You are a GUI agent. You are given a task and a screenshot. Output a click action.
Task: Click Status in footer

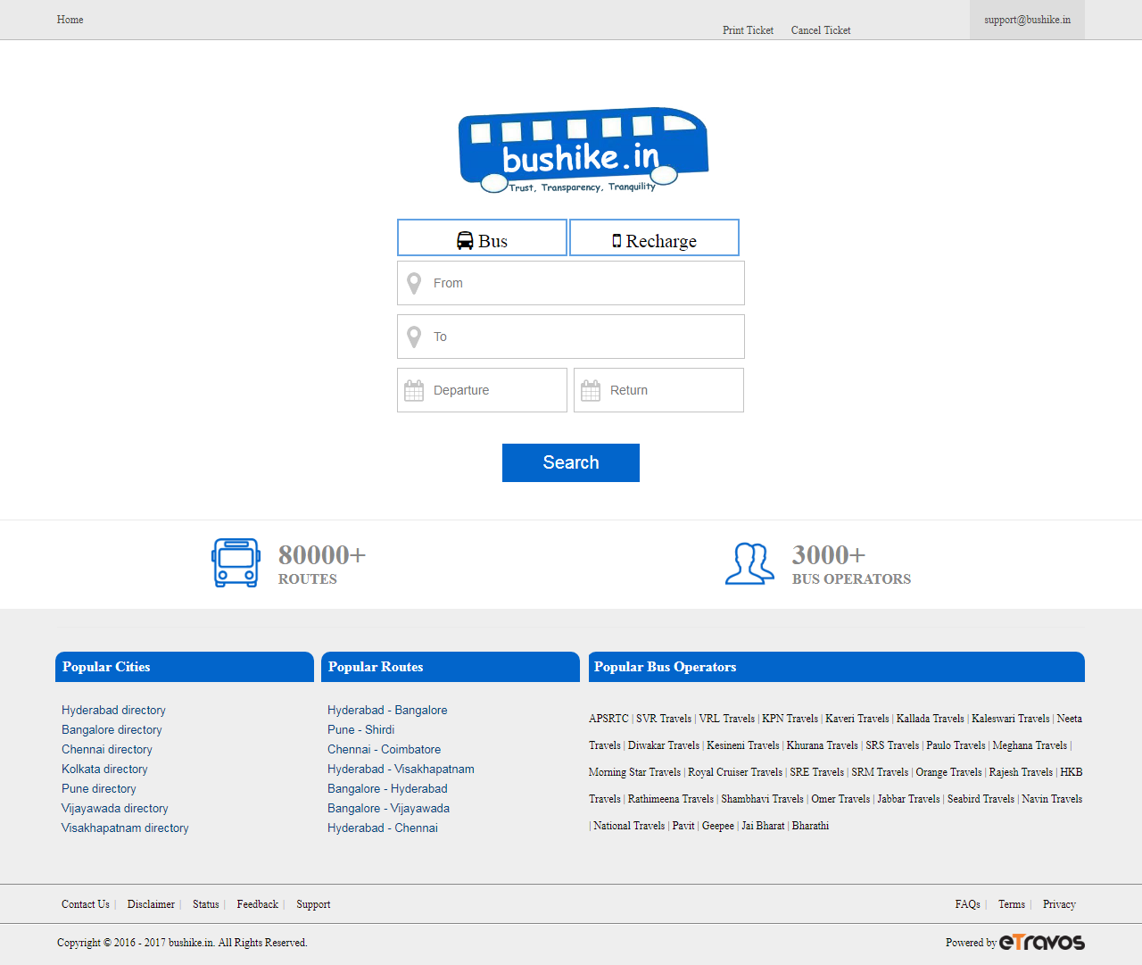point(205,904)
